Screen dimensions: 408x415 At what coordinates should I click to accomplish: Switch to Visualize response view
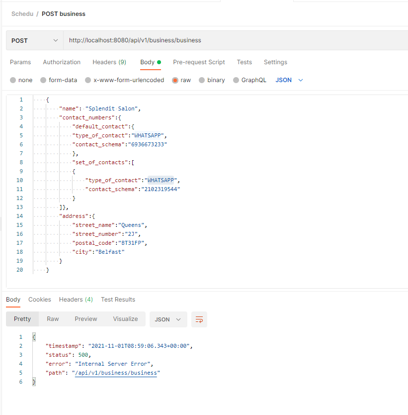(x=125, y=319)
